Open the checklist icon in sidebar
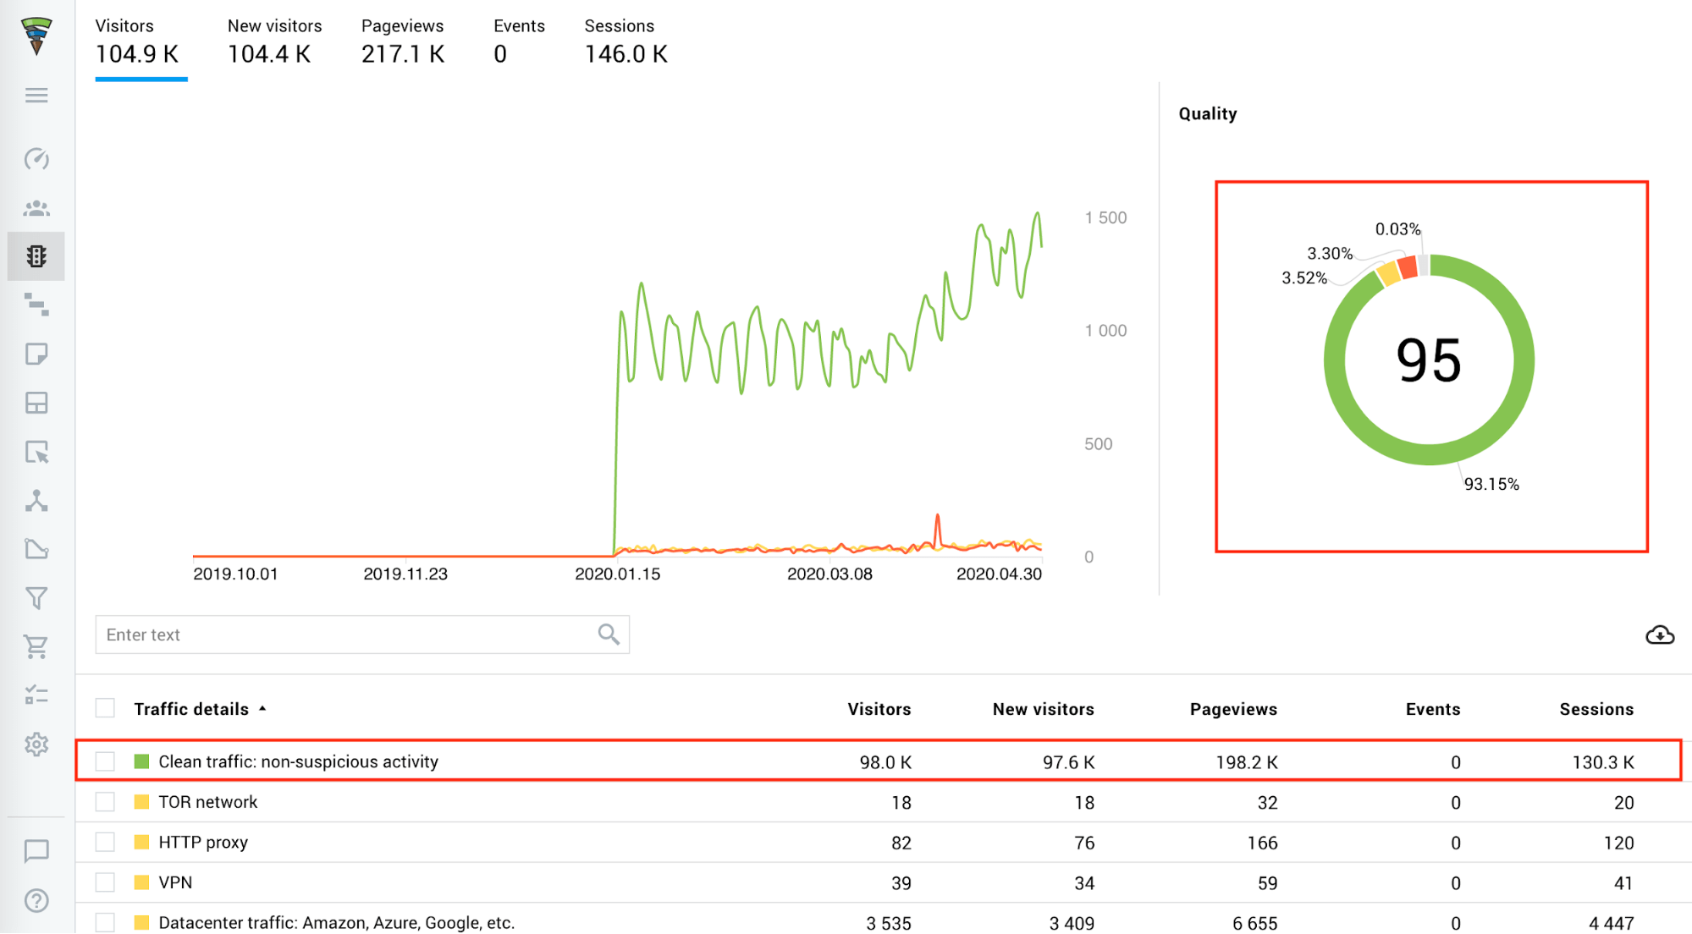The image size is (1692, 934). pos(36,695)
